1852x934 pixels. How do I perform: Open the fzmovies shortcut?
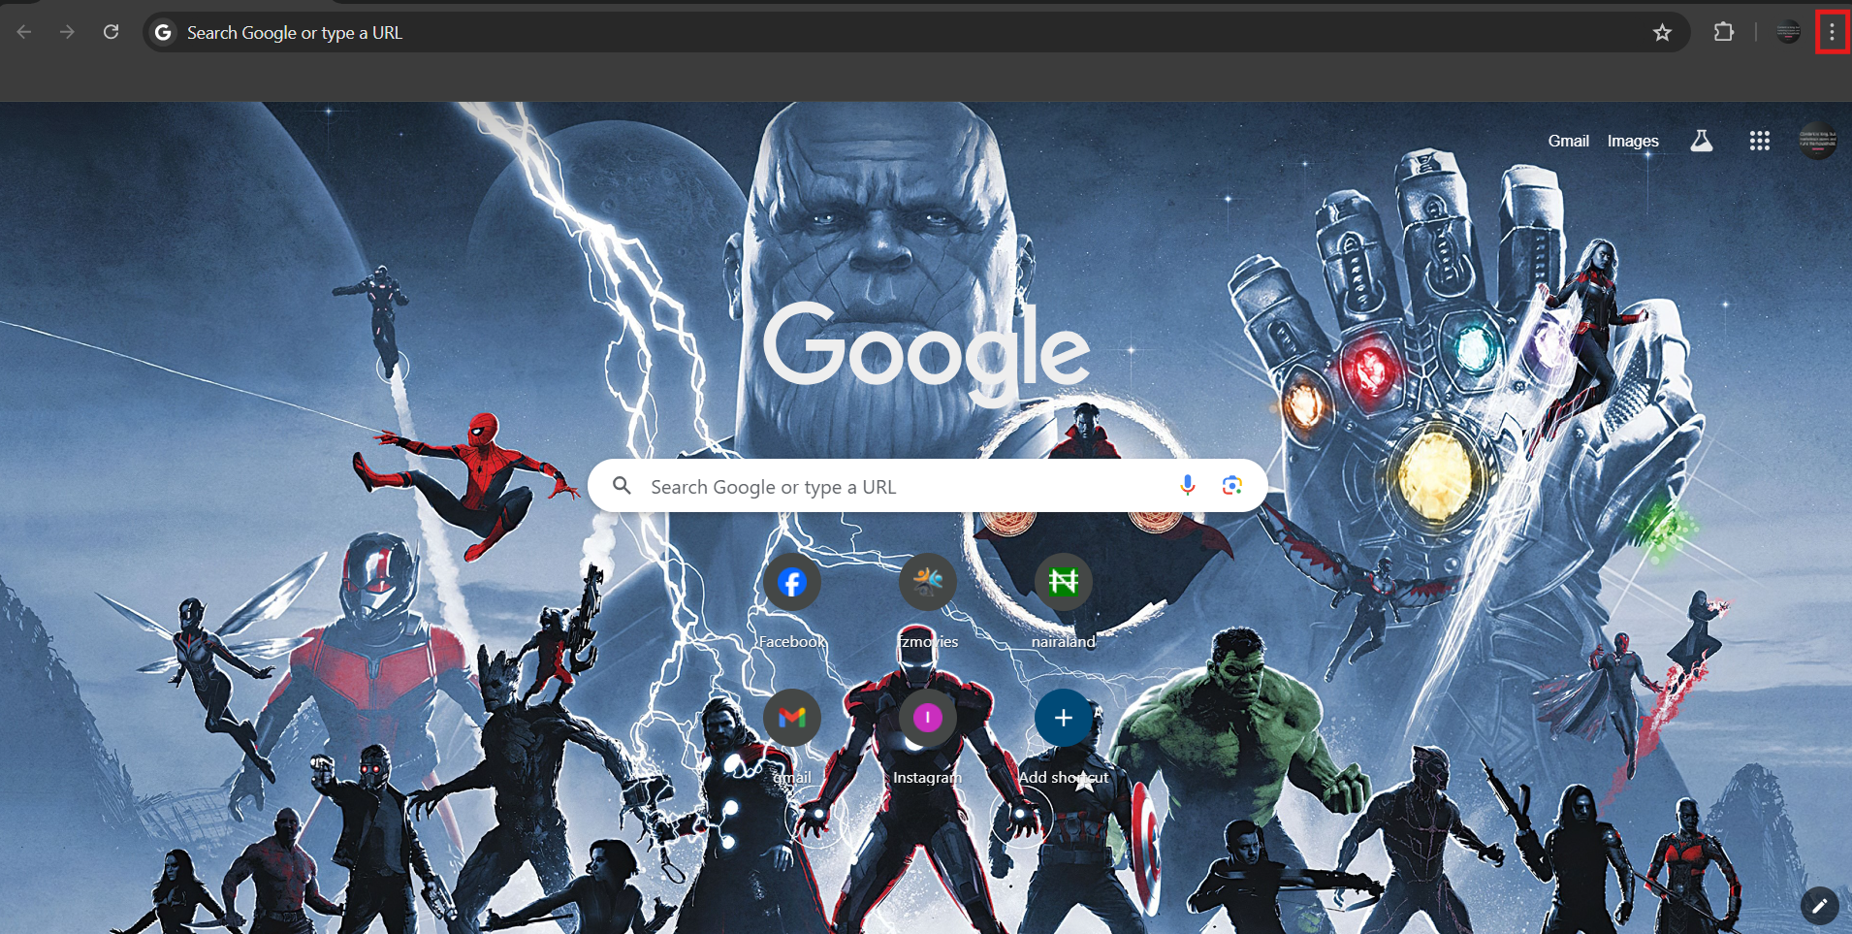[x=928, y=601]
